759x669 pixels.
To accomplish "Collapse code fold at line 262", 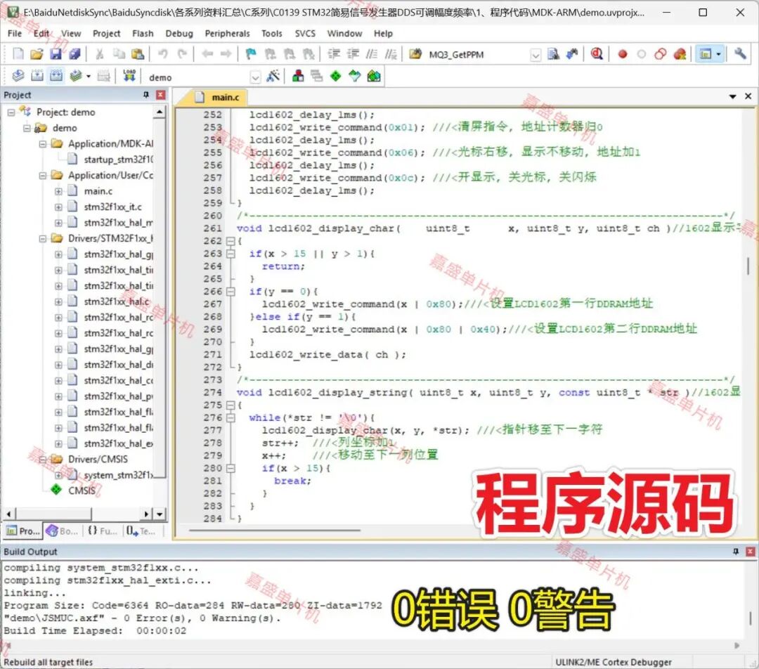I will (231, 240).
